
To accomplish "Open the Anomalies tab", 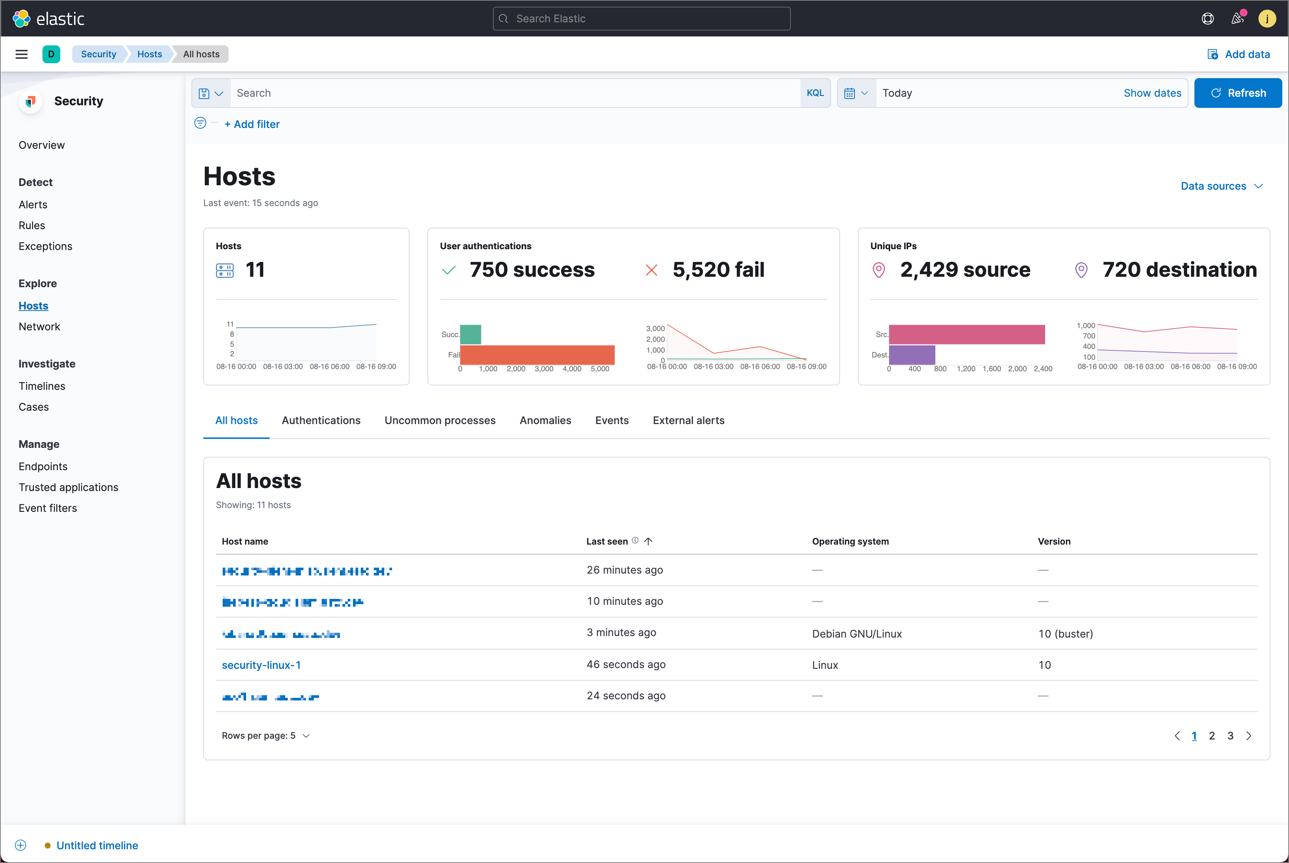I will coord(545,420).
